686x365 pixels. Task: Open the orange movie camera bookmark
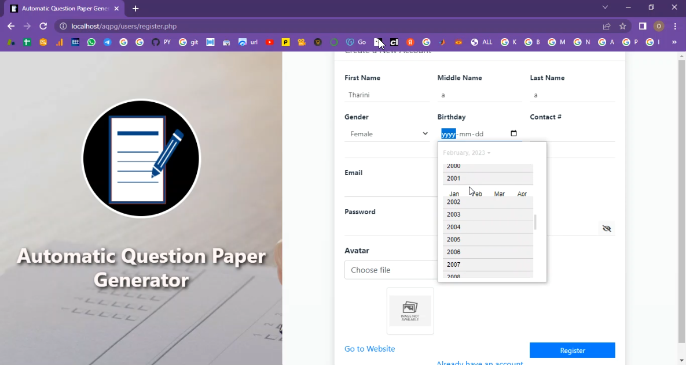302,42
